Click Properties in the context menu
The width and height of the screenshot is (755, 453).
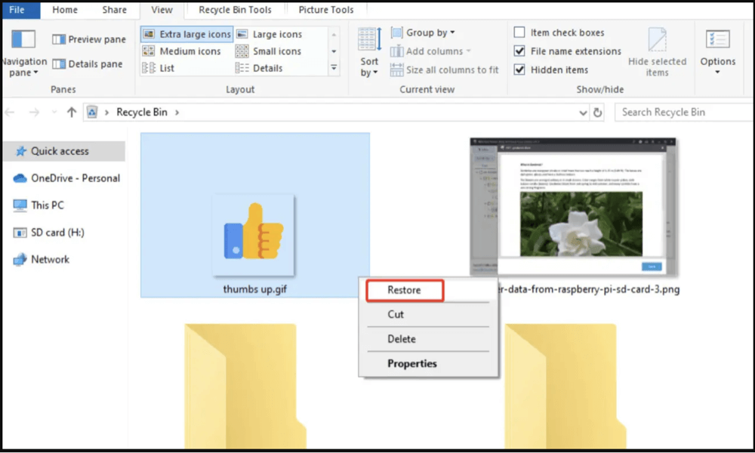[412, 363]
